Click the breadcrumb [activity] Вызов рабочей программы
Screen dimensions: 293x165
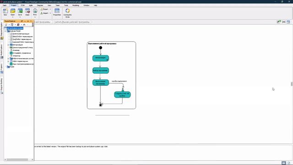point(72,22)
